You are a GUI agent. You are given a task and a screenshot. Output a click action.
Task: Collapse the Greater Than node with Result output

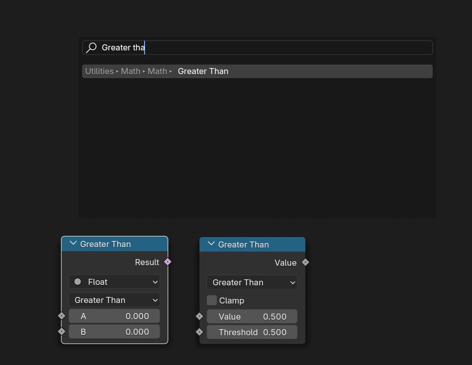(x=73, y=244)
